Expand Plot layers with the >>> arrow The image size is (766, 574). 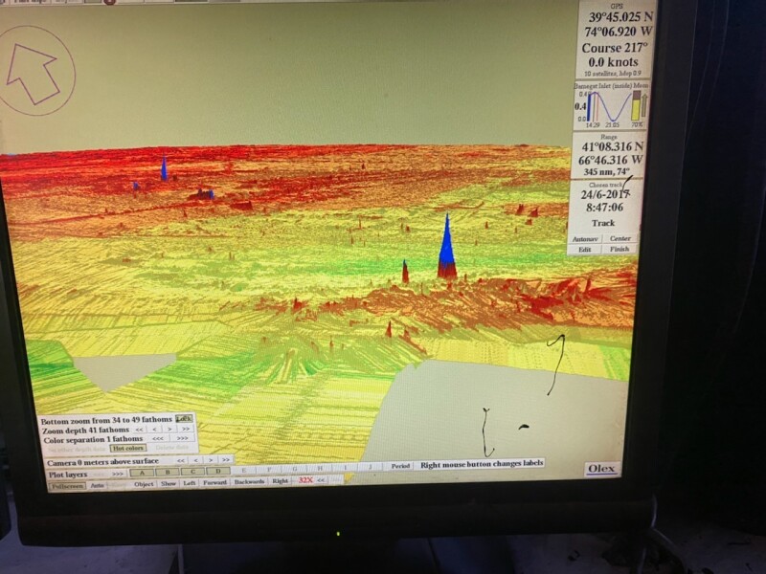(118, 473)
